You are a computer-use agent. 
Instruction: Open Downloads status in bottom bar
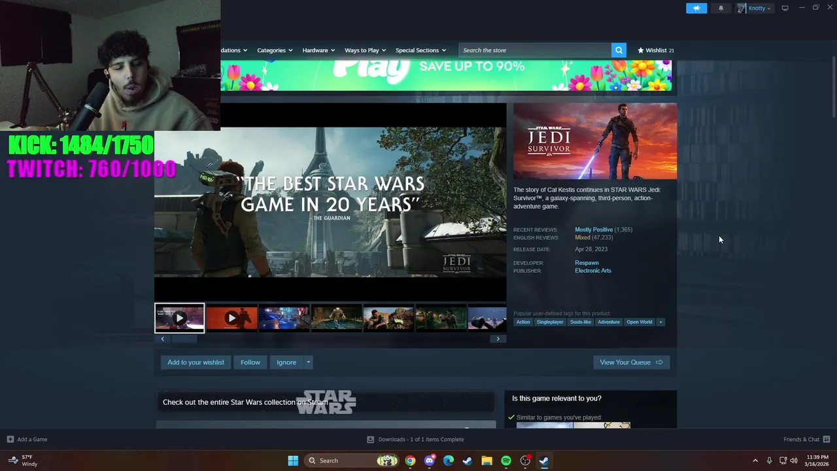(x=415, y=440)
